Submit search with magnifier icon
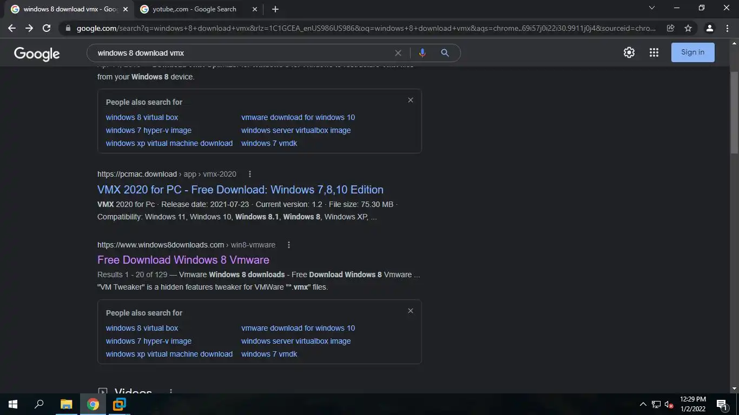The height and width of the screenshot is (415, 739). (x=445, y=53)
